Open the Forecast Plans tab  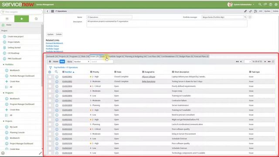201,56
